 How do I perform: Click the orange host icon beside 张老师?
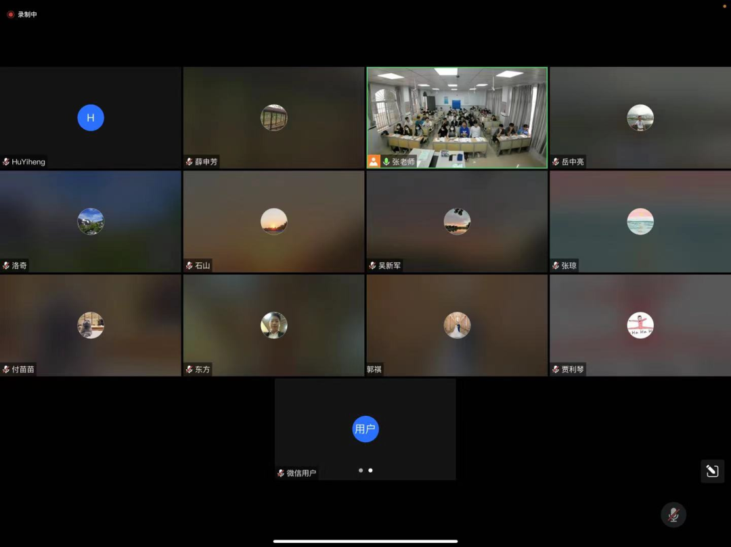(x=374, y=162)
